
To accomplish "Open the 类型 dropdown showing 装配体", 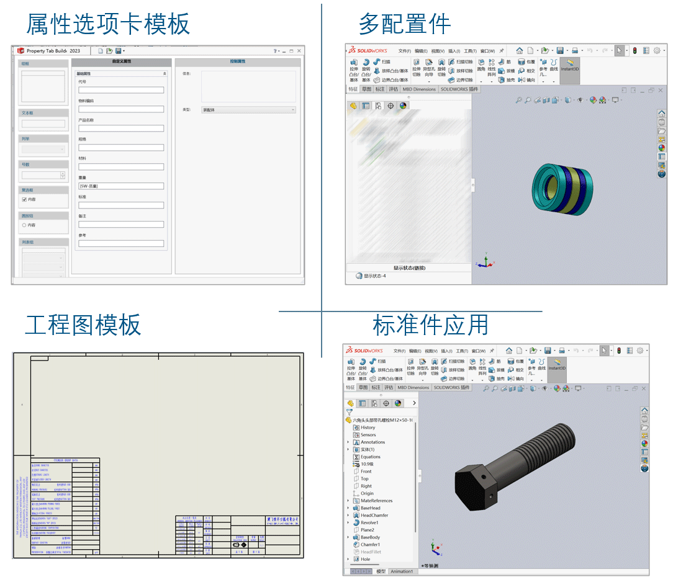I will (248, 110).
